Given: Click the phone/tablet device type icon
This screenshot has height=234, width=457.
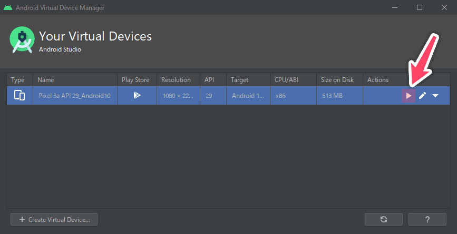Looking at the screenshot, I should 20,96.
